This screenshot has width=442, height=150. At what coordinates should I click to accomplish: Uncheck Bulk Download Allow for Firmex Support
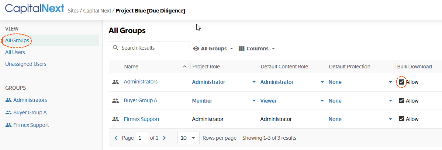pos(401,119)
